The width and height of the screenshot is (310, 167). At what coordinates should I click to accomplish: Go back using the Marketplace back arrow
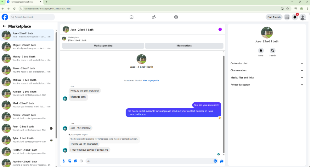click(x=4, y=26)
